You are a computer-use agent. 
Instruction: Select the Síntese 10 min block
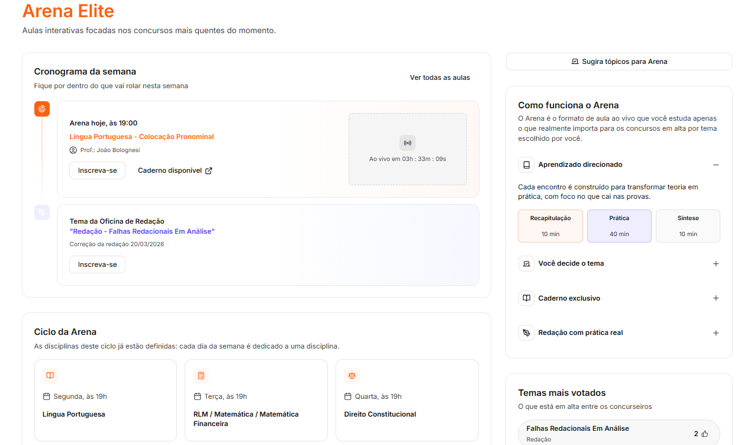(x=688, y=226)
